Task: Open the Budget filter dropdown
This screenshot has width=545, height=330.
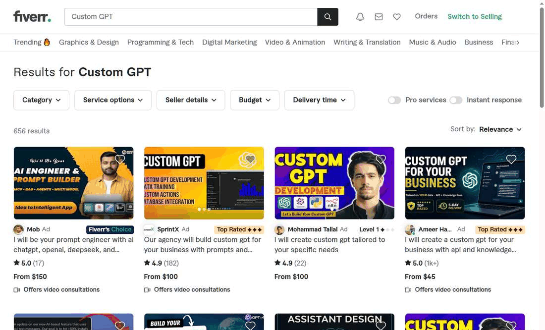Action: pyautogui.click(x=255, y=100)
